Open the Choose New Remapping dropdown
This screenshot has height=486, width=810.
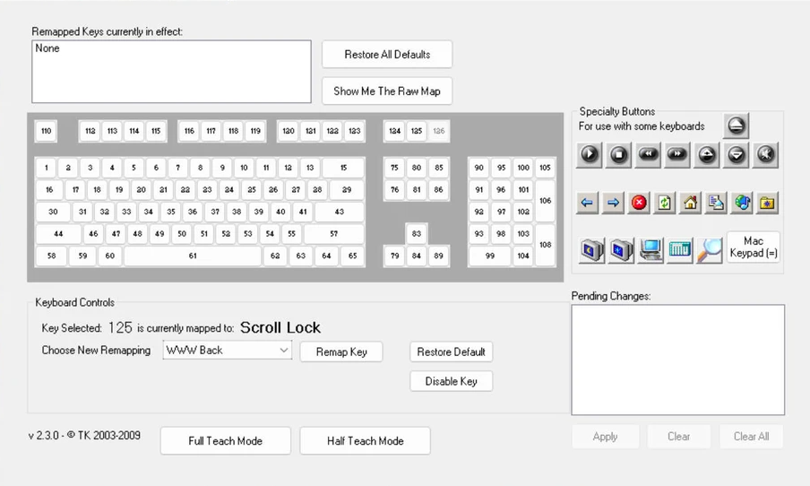(x=228, y=351)
